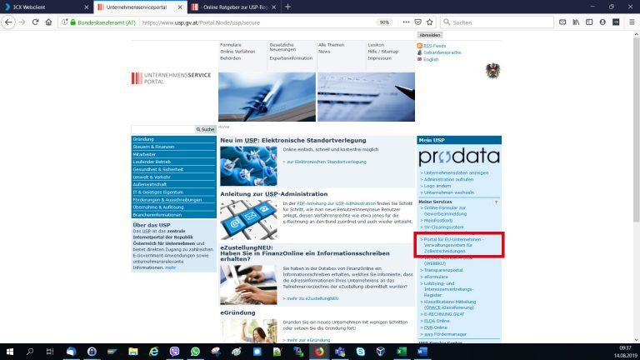Screen dimensions: 640x360
Task: Open Task View on taskbar
Action: [50, 352]
